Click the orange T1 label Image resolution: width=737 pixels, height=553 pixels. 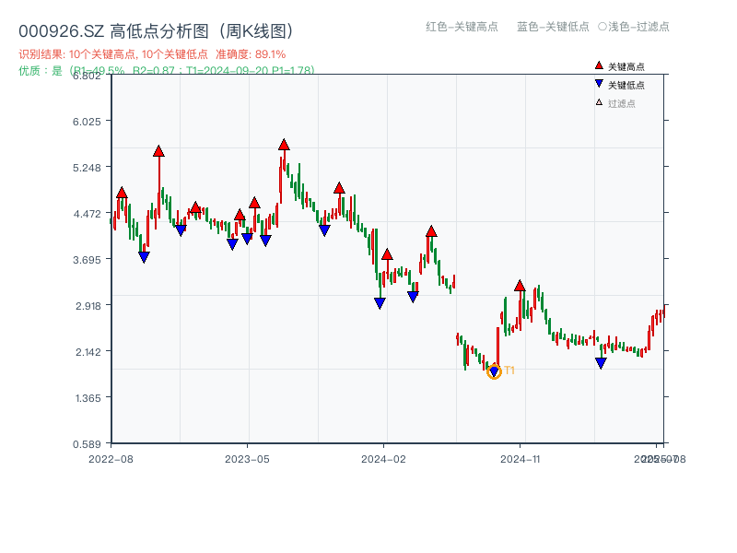[x=509, y=371]
